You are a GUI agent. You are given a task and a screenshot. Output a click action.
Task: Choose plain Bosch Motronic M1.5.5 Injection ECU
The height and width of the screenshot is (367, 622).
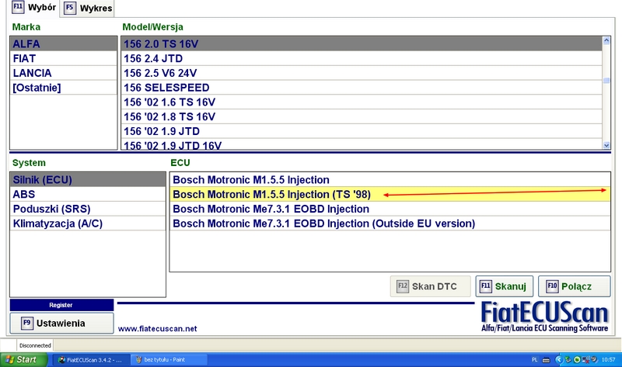pos(390,180)
